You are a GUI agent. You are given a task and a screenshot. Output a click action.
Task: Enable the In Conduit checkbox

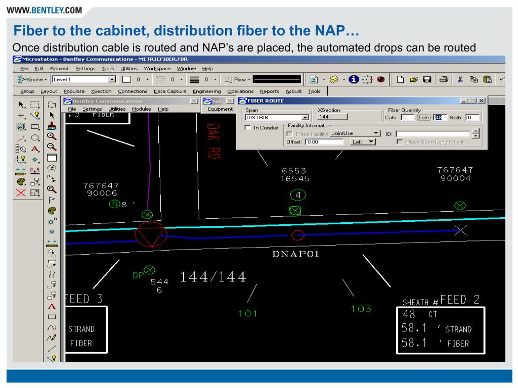[x=247, y=128]
